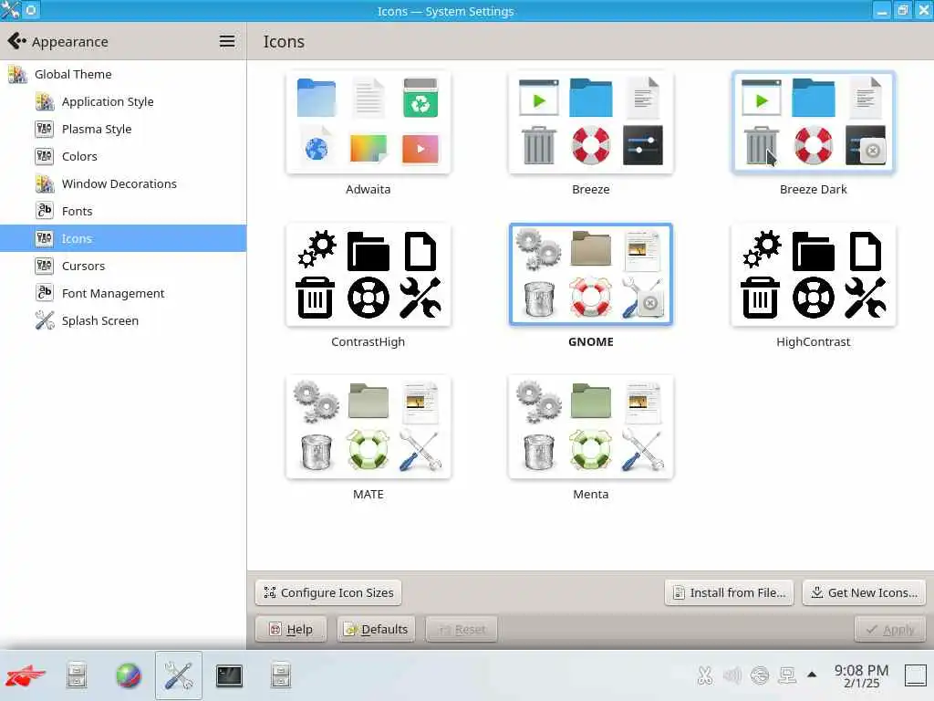
Task: Open Plasma Style settings
Action: pos(123,130)
